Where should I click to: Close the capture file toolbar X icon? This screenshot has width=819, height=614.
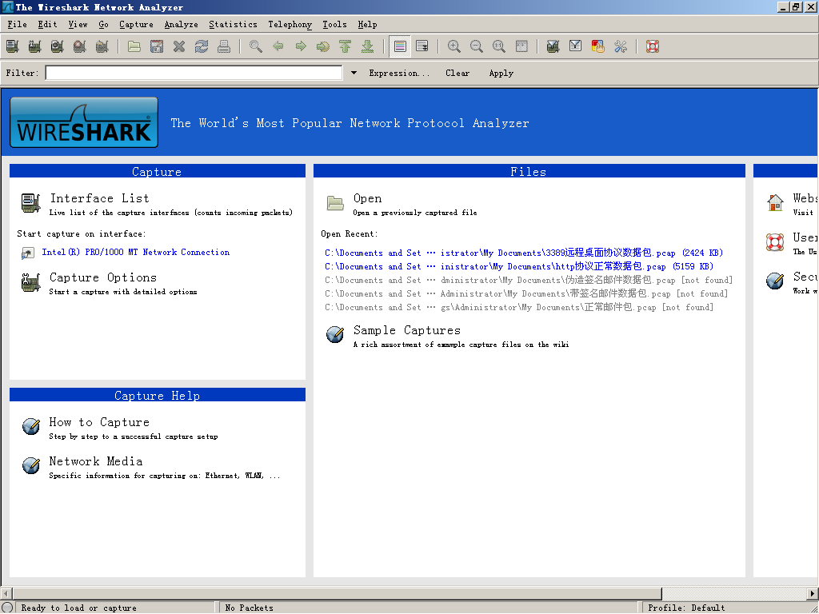[179, 46]
